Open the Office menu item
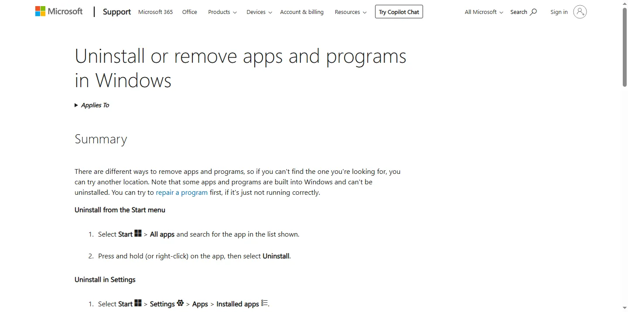Image resolution: width=628 pixels, height=312 pixels. (x=189, y=12)
